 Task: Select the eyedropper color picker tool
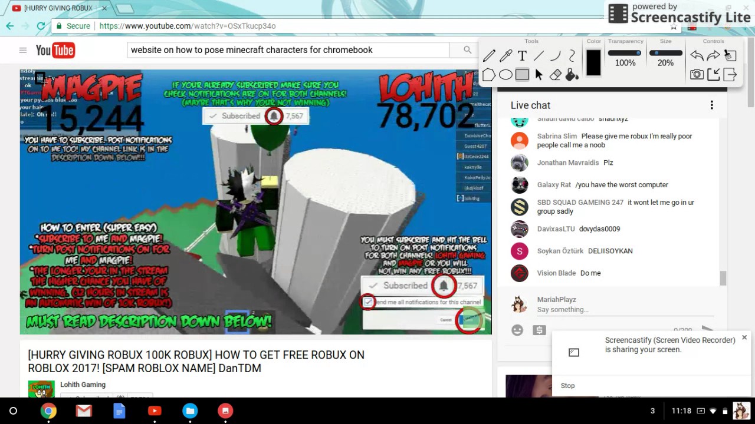(505, 56)
